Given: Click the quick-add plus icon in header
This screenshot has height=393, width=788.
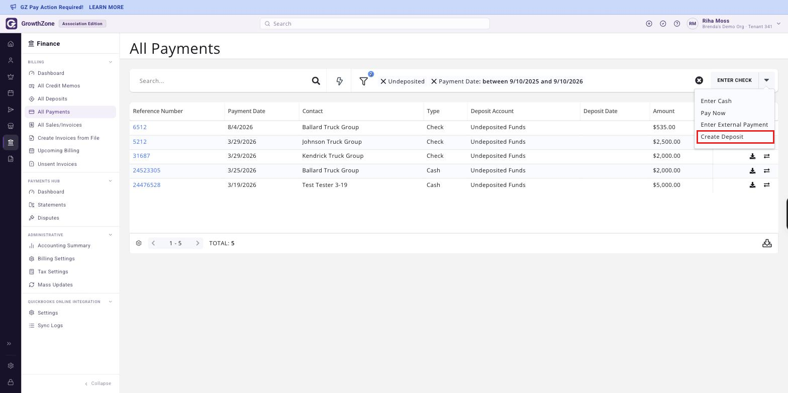Looking at the screenshot, I should 649,24.
